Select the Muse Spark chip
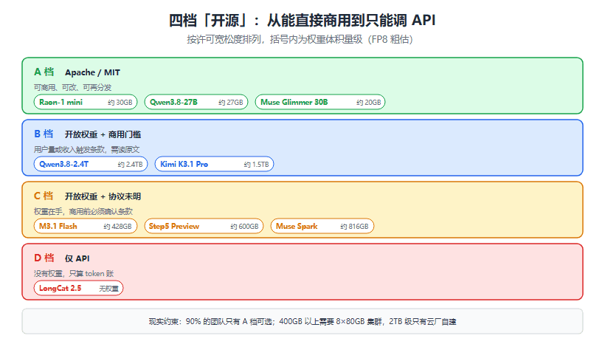 (x=322, y=226)
